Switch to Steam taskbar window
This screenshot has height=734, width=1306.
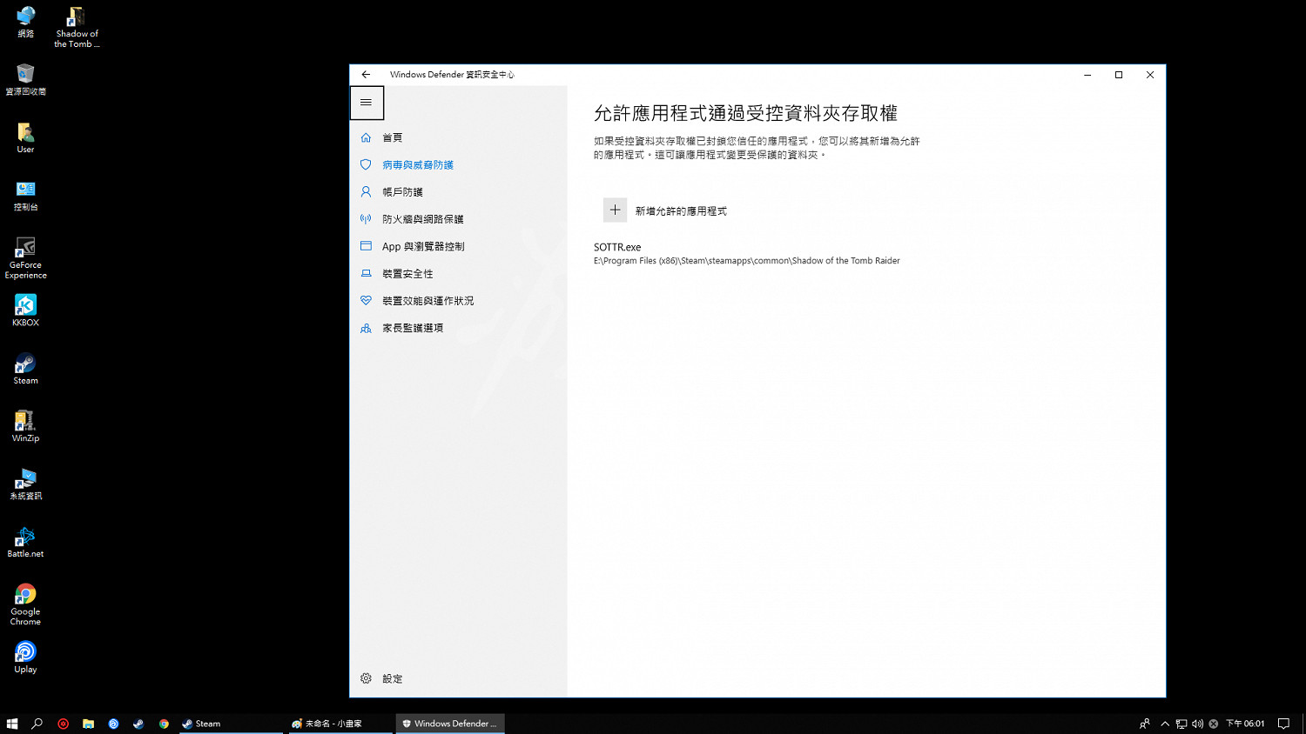tap(231, 724)
